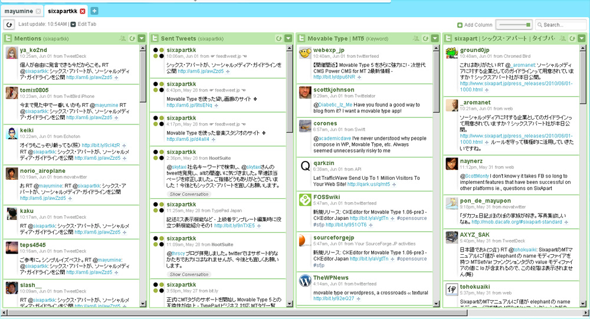Close the sixapartkk tab with the red X
Screen dimensions: 590x319
(x=83, y=11)
